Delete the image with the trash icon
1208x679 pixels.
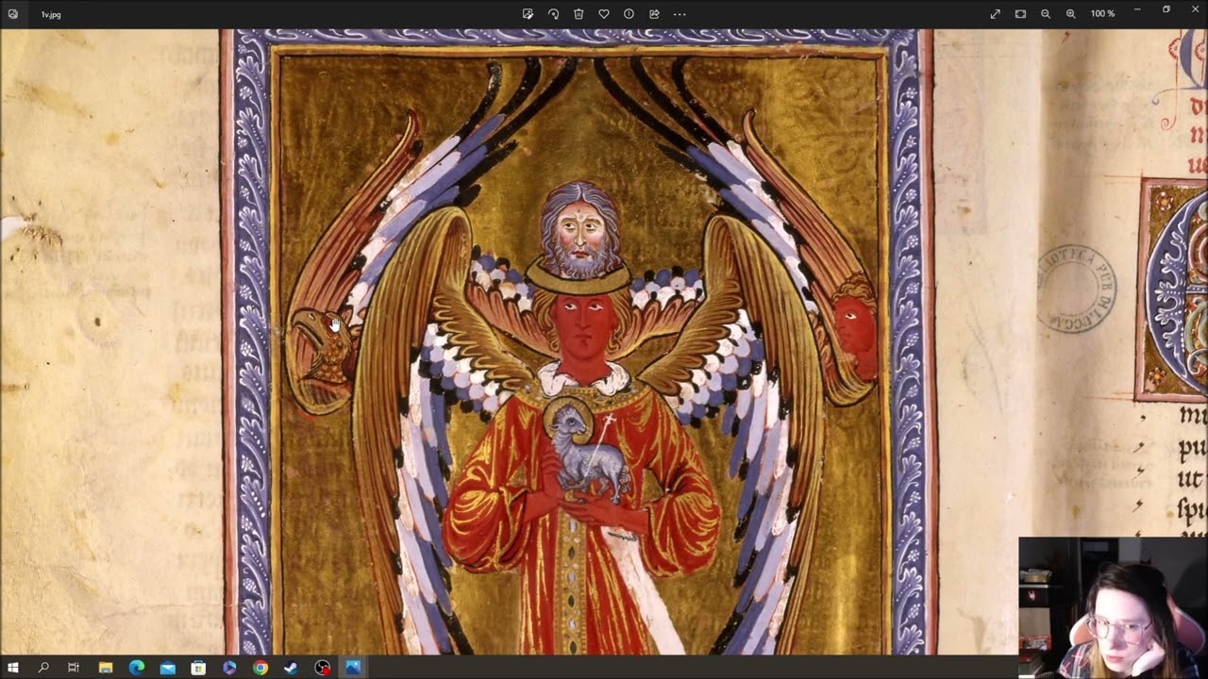pos(579,14)
